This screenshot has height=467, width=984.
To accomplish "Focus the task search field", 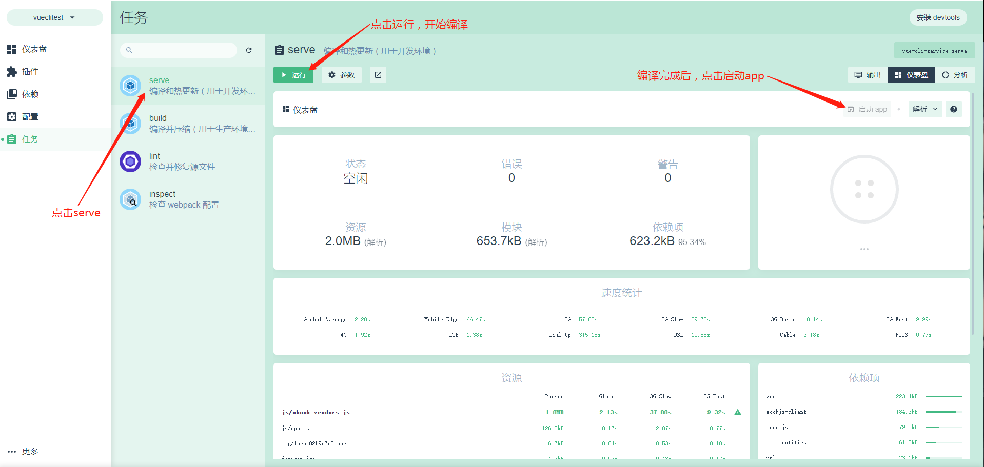I will tap(179, 50).
